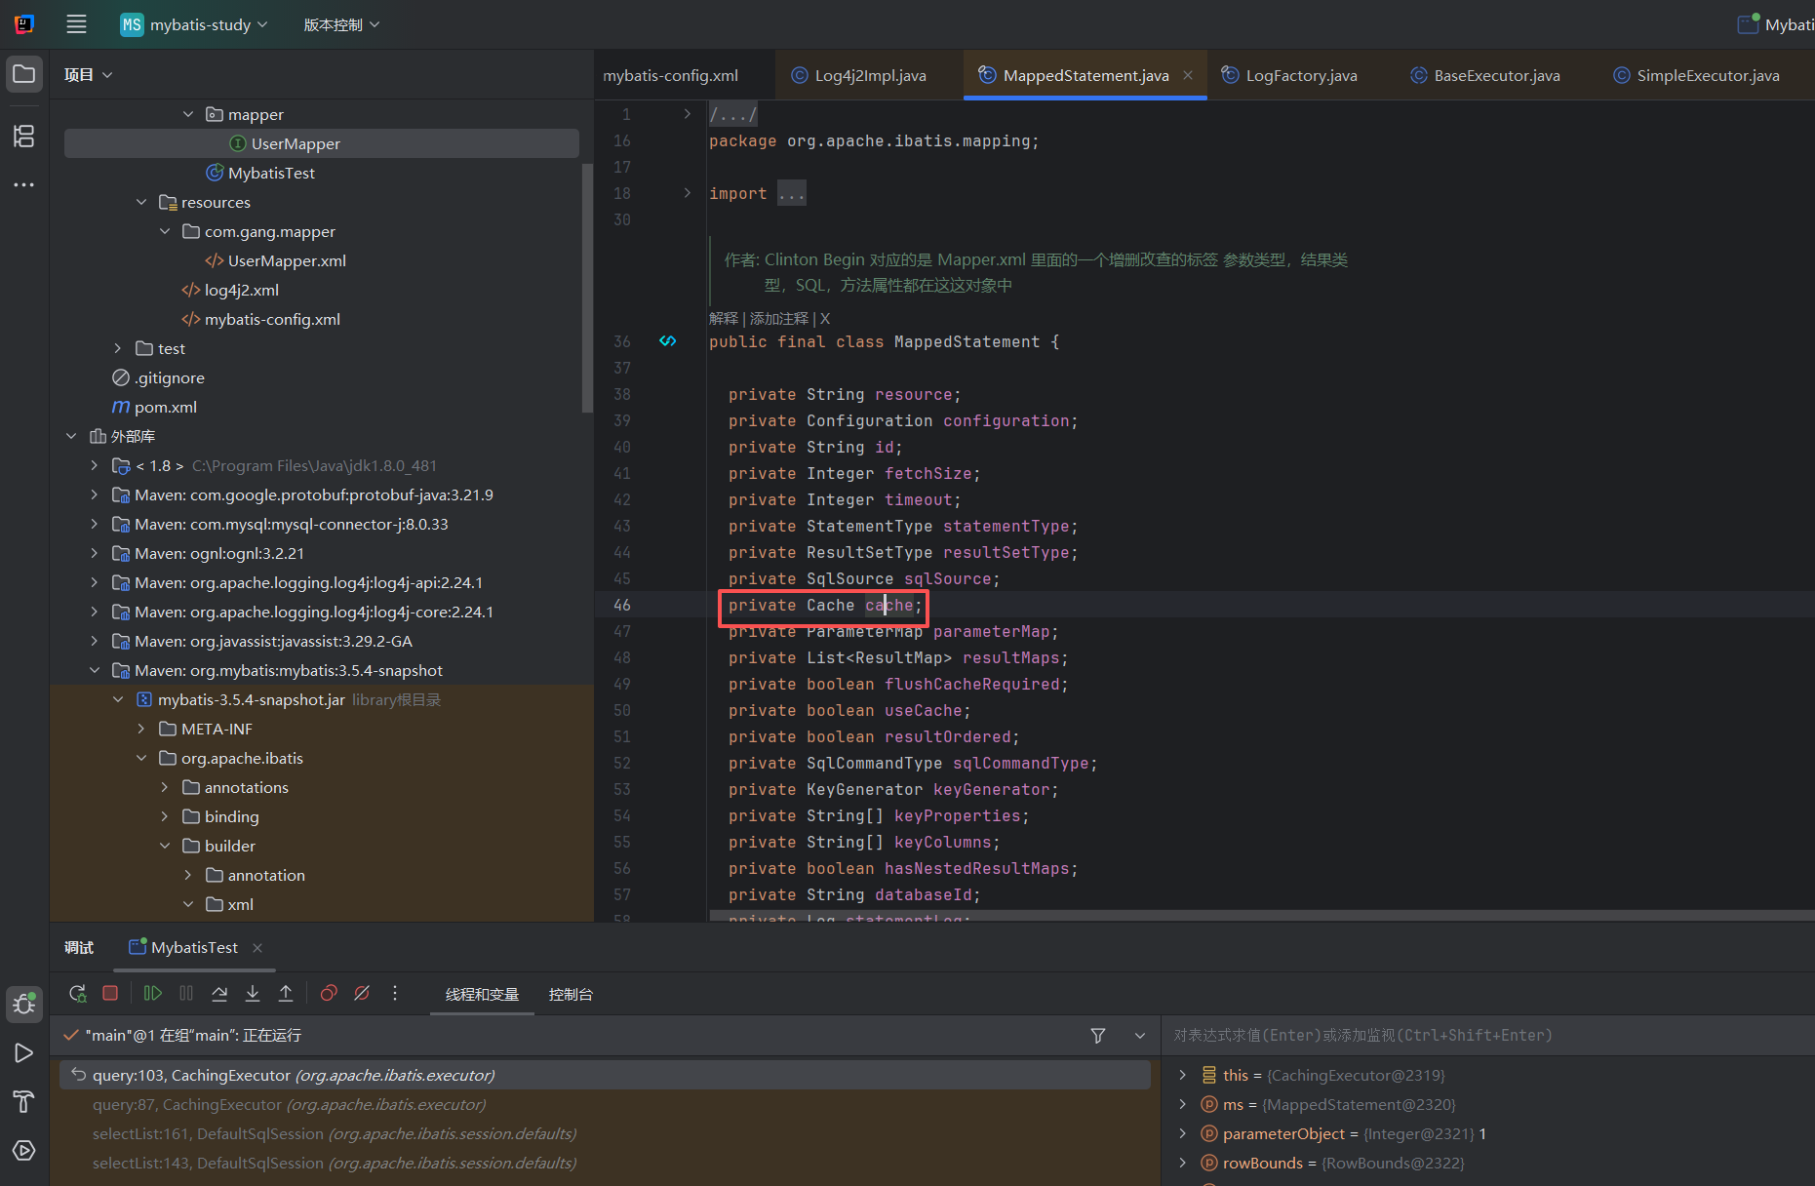Toggle mute breakpoints
Image resolution: width=1815 pixels, height=1186 pixels.
pos(362,993)
